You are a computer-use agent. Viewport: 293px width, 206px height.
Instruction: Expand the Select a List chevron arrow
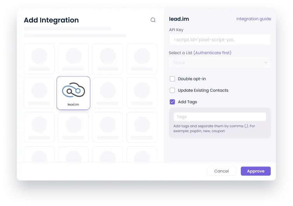(266, 62)
